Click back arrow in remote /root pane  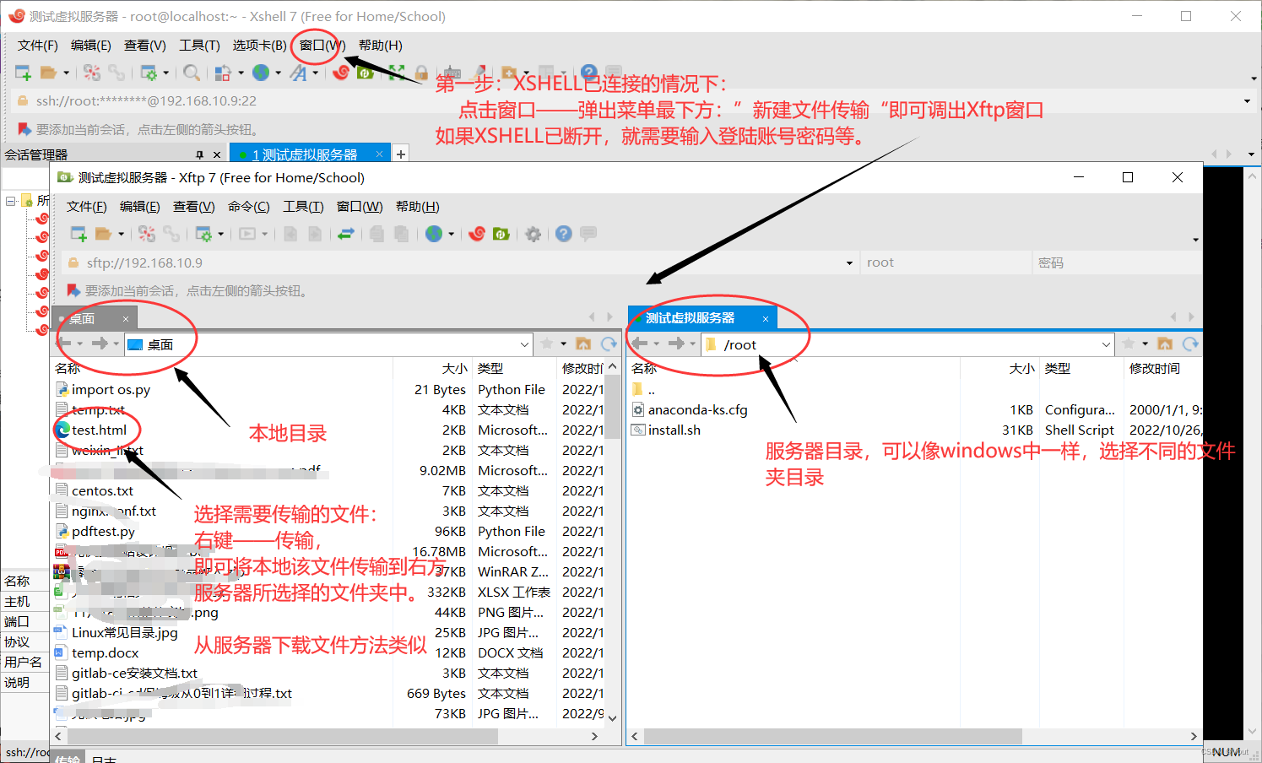coord(640,344)
